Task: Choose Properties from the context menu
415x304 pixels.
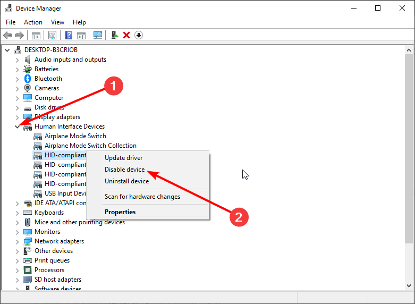Action: pyautogui.click(x=148, y=212)
